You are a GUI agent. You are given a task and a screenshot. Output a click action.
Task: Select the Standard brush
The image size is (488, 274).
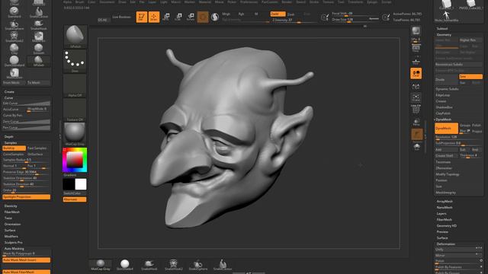pos(14,12)
